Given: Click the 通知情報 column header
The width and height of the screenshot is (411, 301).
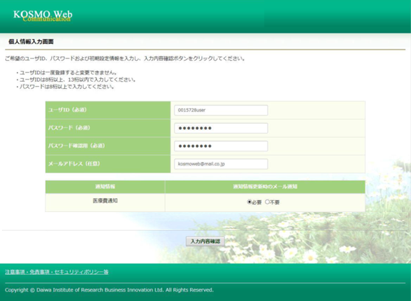Looking at the screenshot, I should (x=105, y=187).
